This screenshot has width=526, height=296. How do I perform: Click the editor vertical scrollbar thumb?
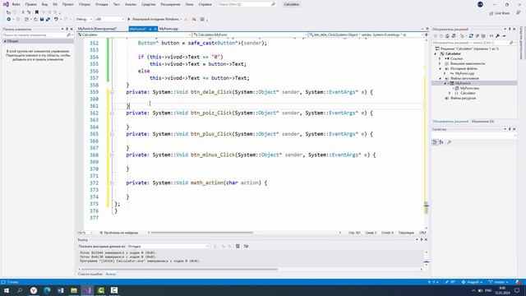pyautogui.click(x=426, y=207)
